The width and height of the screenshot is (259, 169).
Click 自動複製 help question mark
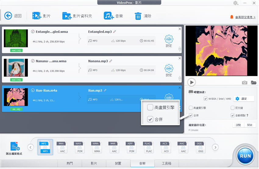[247, 115]
